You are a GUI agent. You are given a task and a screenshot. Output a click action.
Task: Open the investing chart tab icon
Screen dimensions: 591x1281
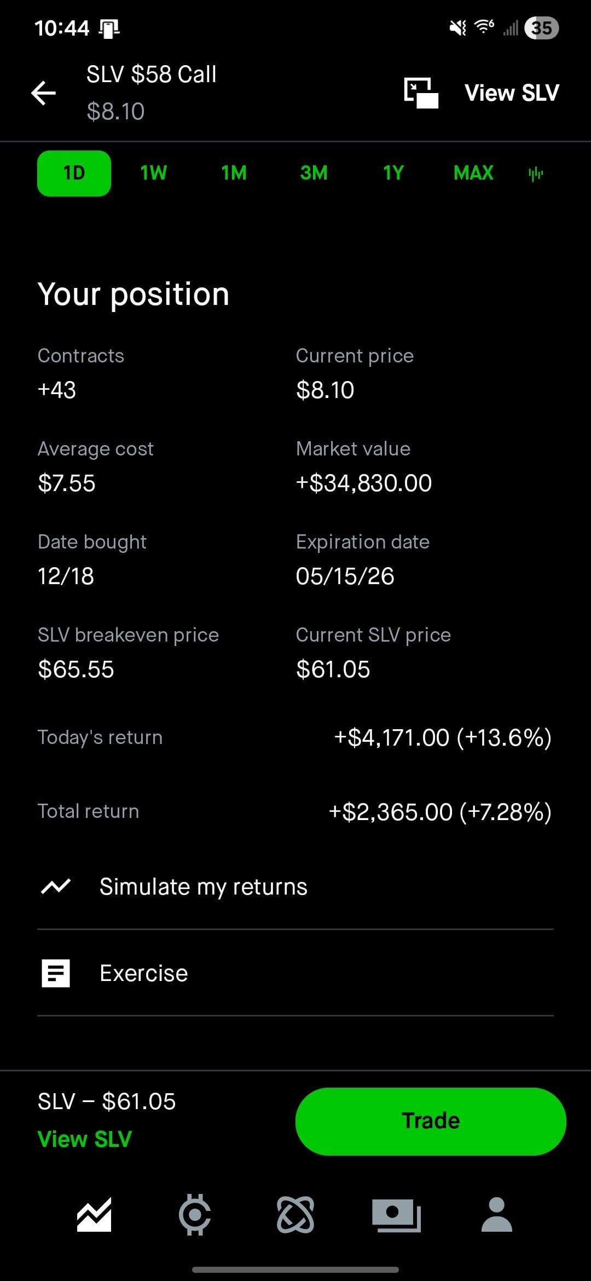(x=94, y=1215)
